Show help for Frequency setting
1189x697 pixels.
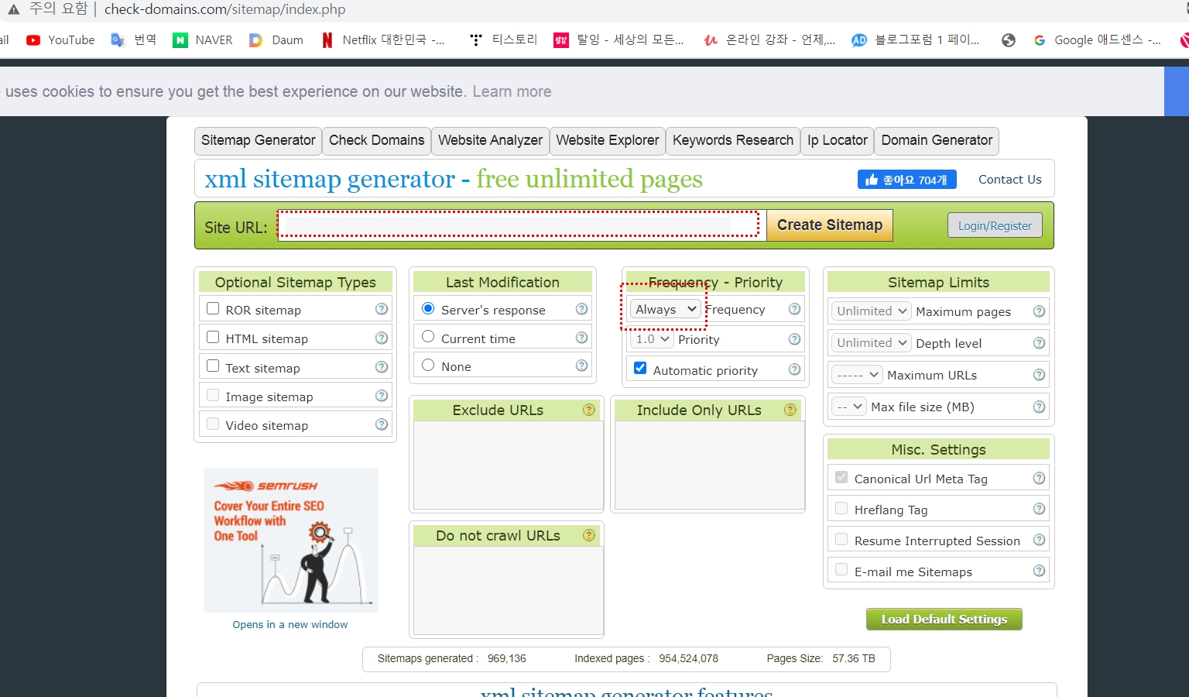794,309
